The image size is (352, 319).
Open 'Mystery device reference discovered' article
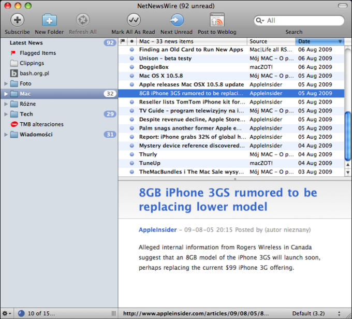pyautogui.click(x=231, y=146)
